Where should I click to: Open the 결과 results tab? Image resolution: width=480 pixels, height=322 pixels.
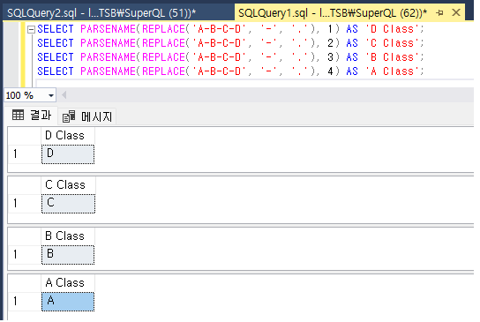coord(32,116)
